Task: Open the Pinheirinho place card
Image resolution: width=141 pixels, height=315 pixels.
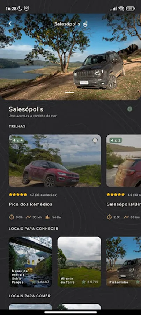Action: pos(124,262)
